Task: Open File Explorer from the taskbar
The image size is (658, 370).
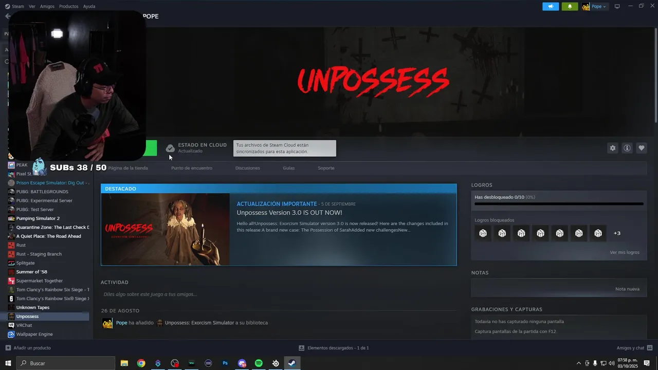Action: 124,363
